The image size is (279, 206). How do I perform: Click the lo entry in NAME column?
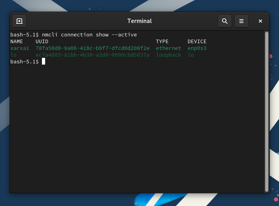13,55
